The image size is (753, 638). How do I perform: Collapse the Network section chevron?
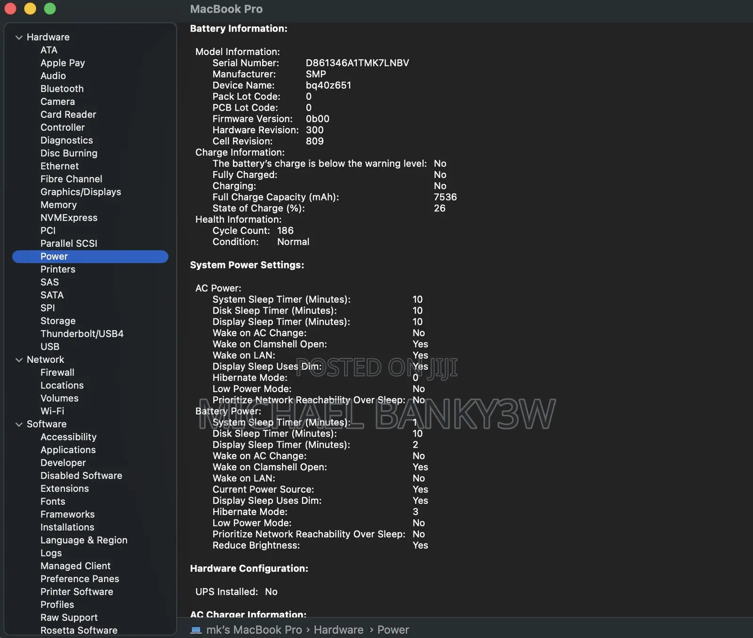[x=19, y=360]
